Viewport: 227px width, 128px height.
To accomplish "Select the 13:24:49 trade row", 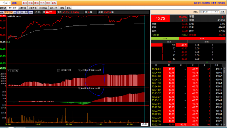I will pos(187,73).
